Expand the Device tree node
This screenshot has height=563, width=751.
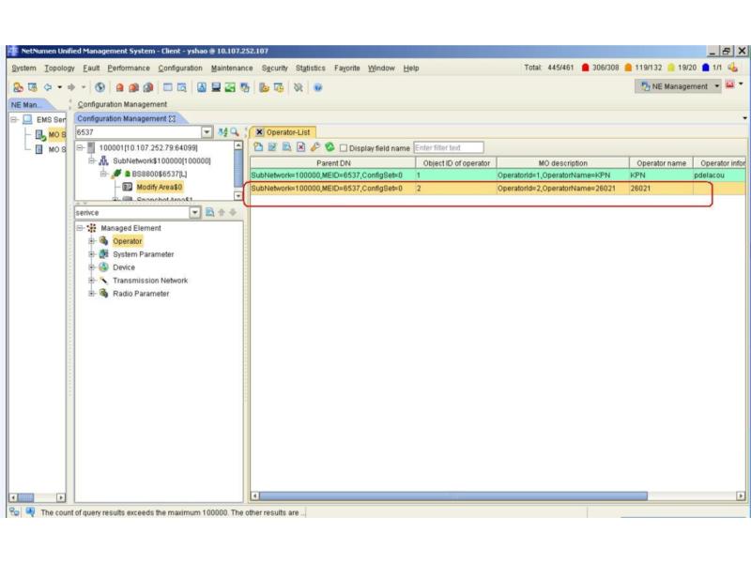91,267
